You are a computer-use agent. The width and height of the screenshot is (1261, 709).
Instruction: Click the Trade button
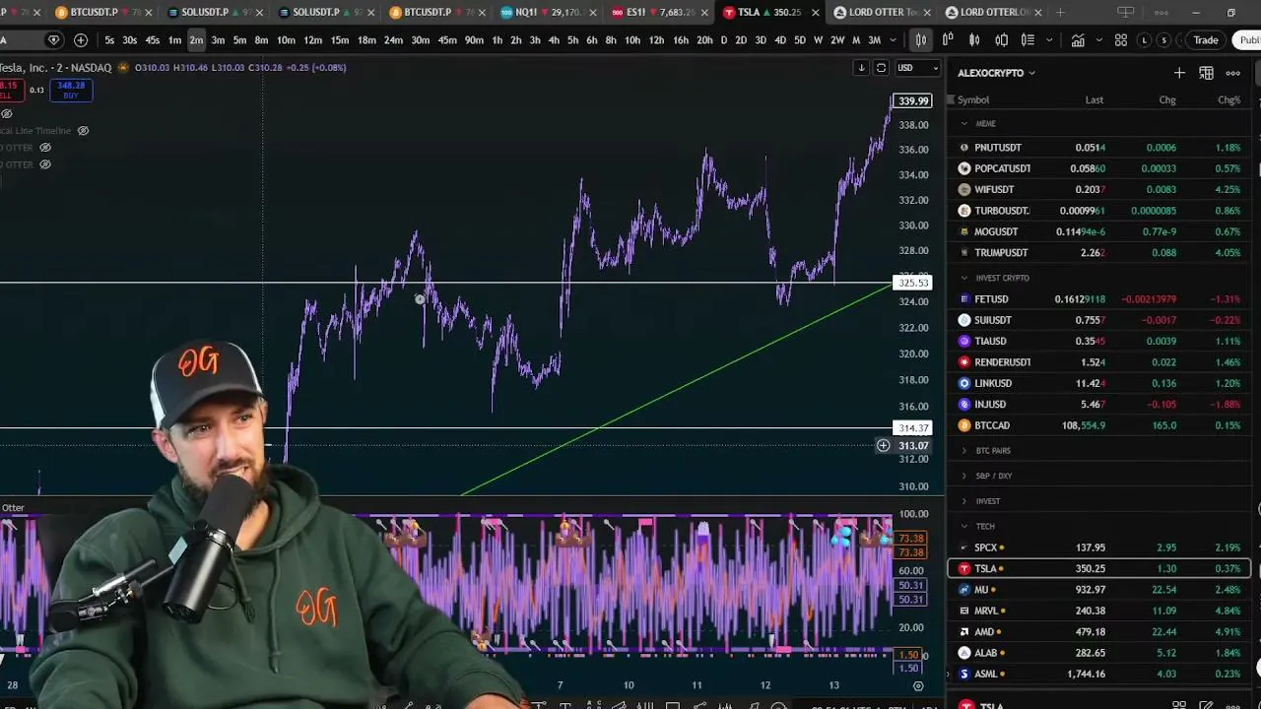(x=1206, y=40)
